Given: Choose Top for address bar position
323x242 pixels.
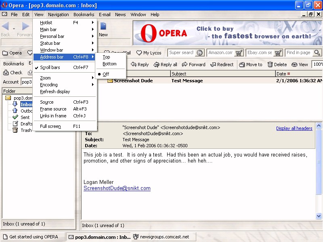Looking at the screenshot, I should pos(106,57).
